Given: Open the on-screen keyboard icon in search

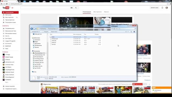Looking at the screenshot, I should pos(71,8).
